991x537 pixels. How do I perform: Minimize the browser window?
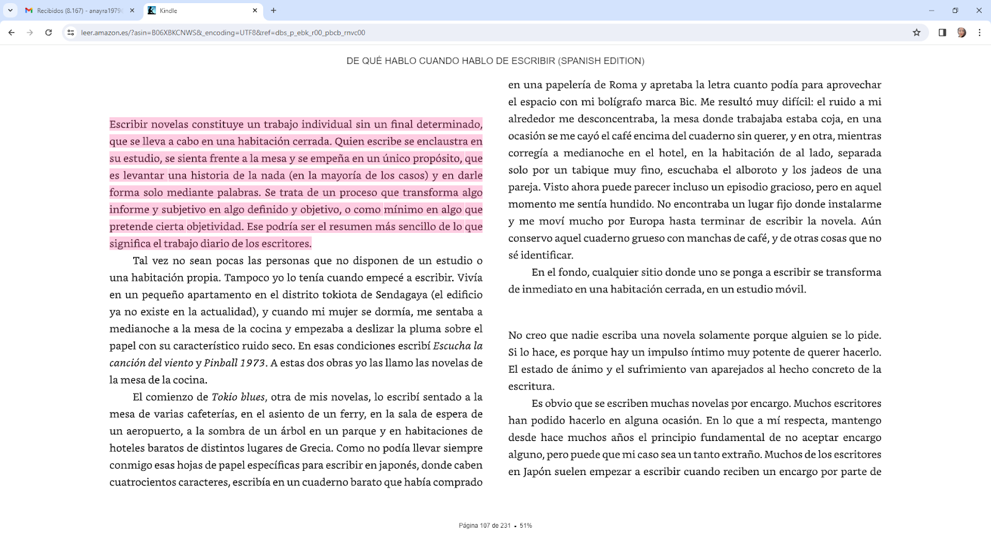(x=932, y=11)
